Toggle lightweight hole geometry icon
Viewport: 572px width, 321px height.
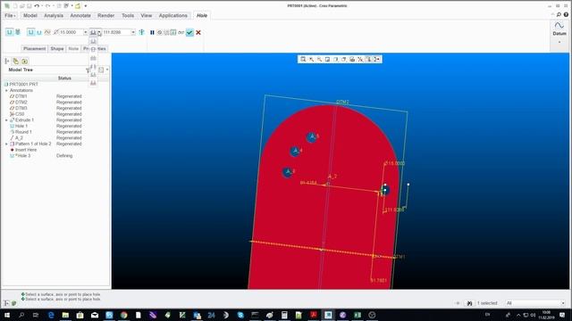(x=141, y=32)
